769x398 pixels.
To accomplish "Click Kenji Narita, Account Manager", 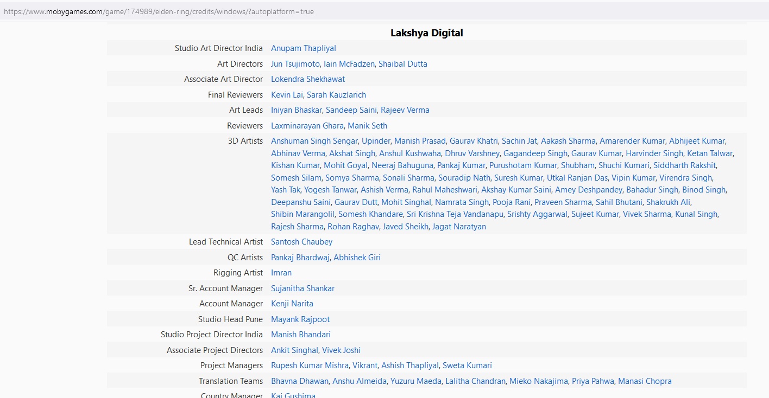I will (292, 304).
